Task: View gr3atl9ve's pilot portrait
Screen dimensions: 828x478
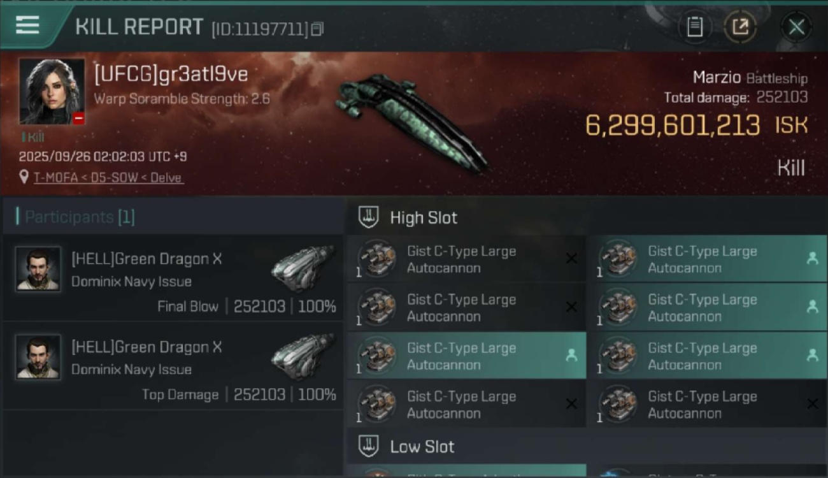Action: 52,92
